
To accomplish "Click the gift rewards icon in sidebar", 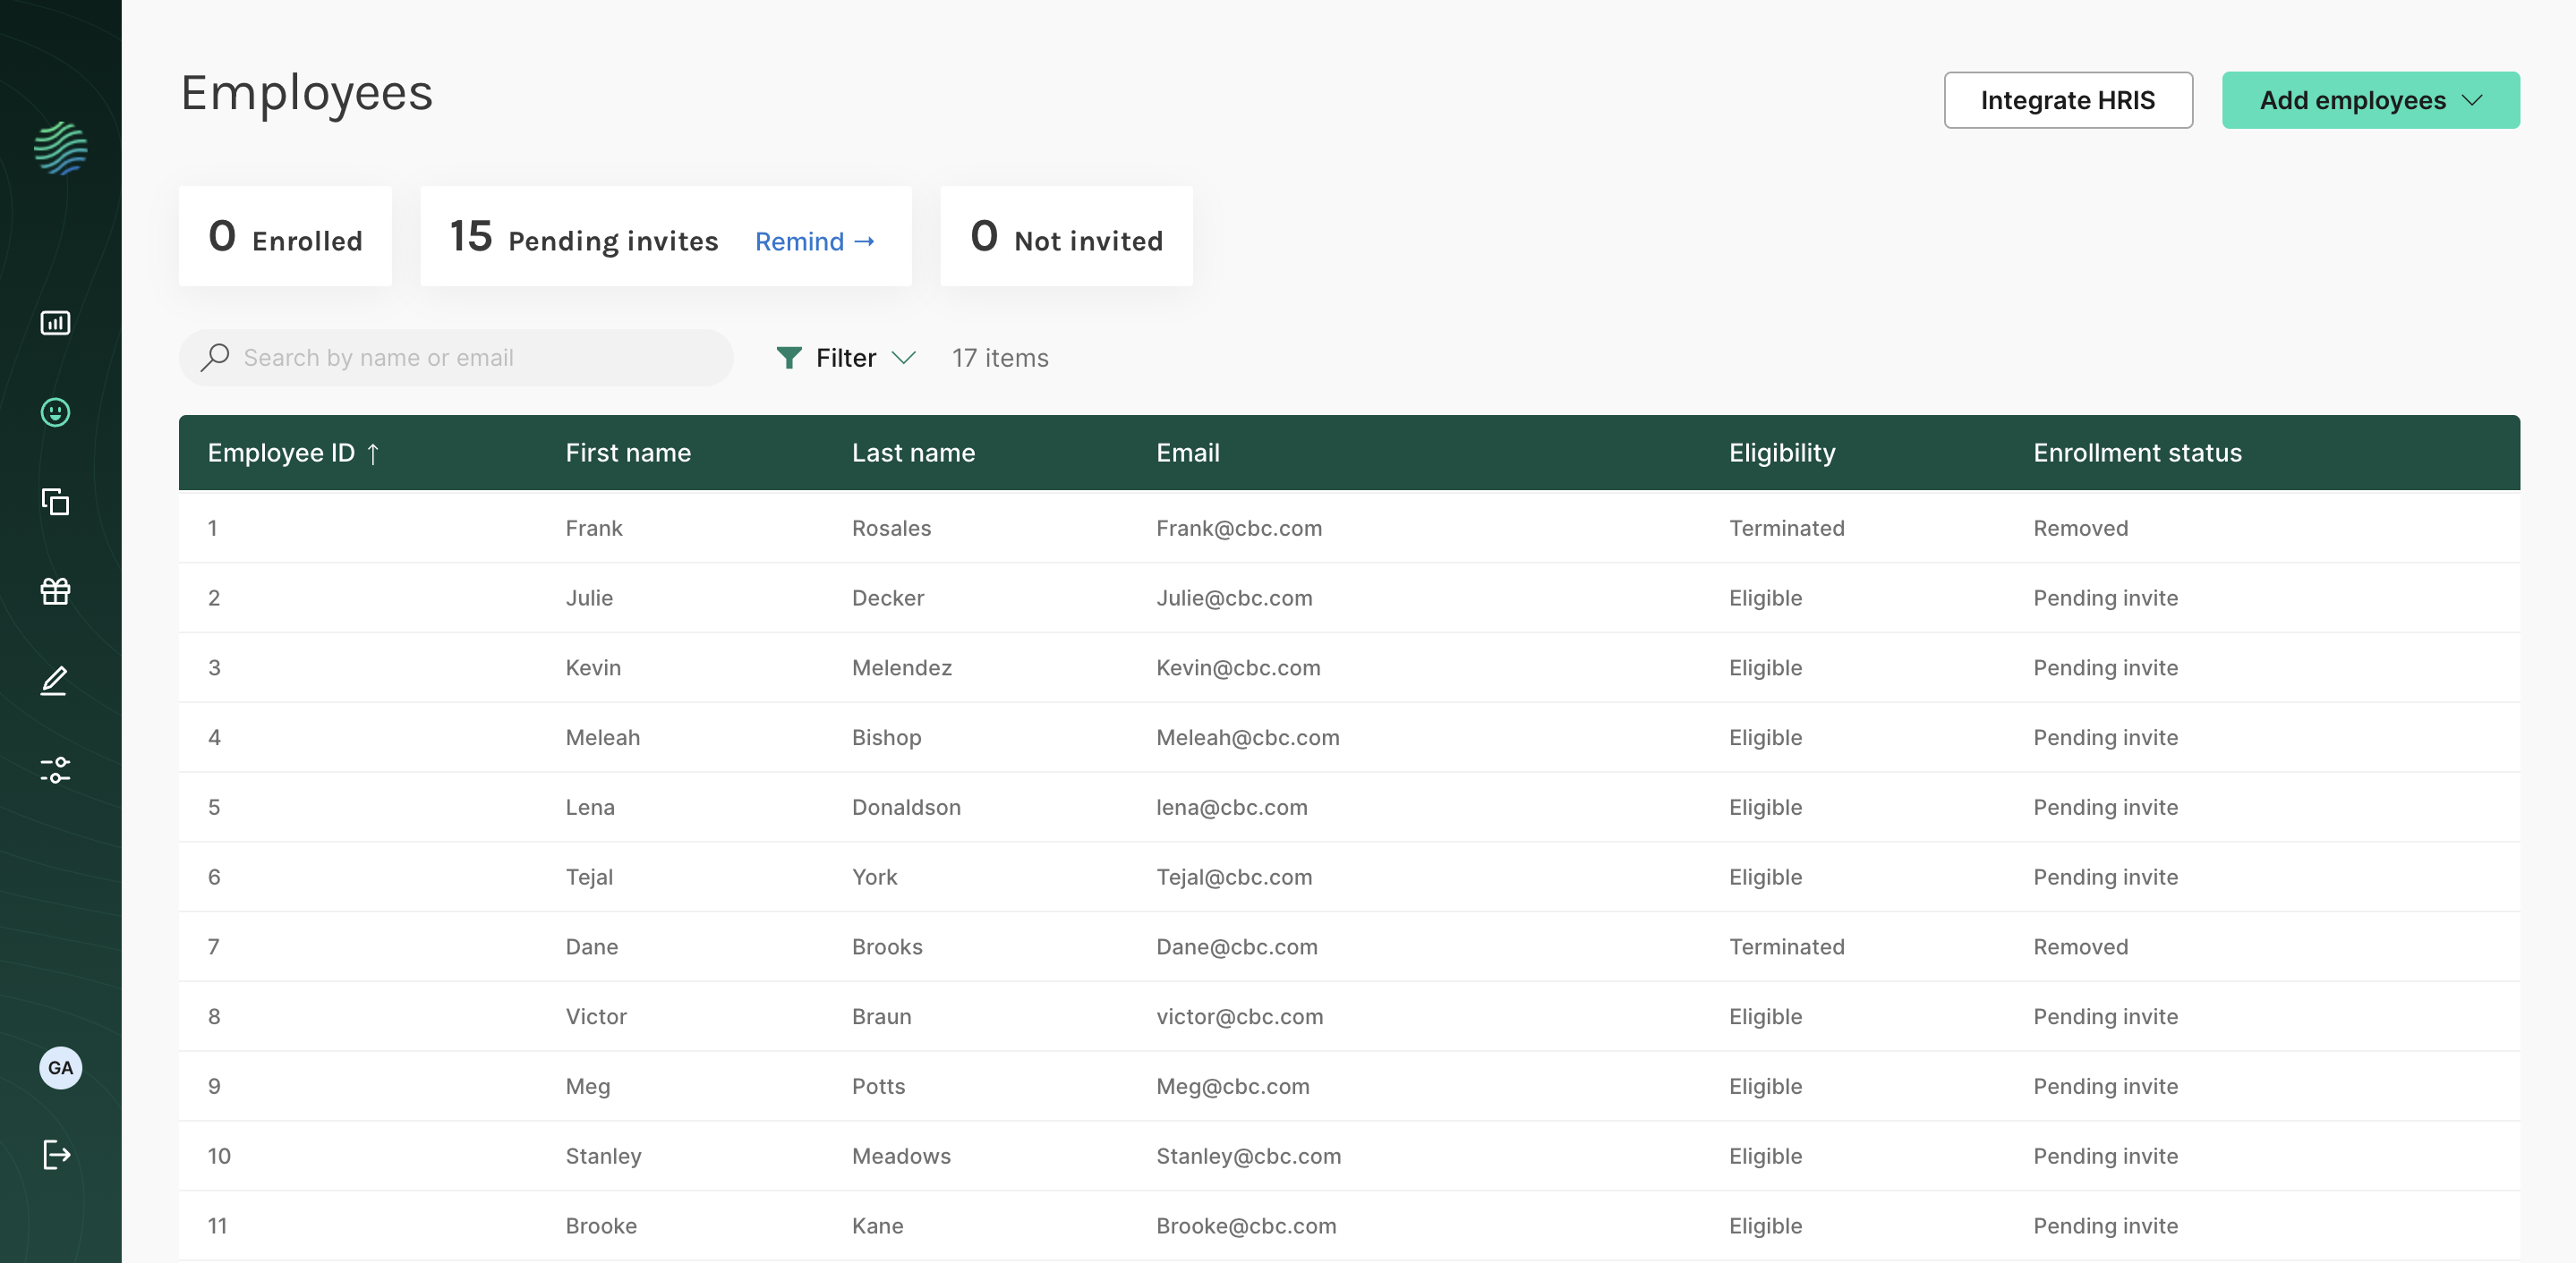I will click(x=55, y=590).
